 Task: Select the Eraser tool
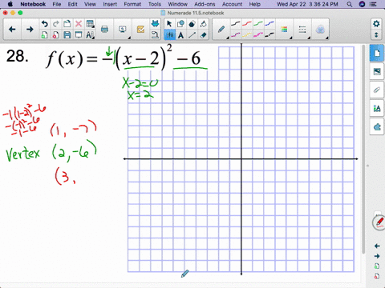pos(203,35)
